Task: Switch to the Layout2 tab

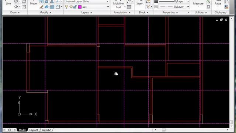Action: point(46,130)
